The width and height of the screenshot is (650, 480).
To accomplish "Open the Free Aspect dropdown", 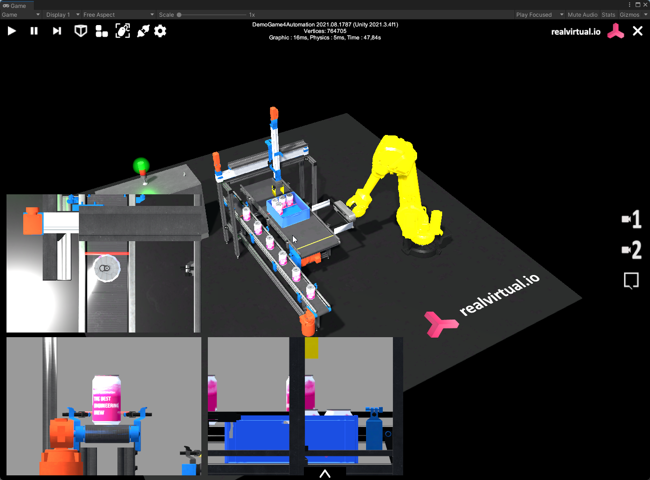I will click(x=118, y=15).
